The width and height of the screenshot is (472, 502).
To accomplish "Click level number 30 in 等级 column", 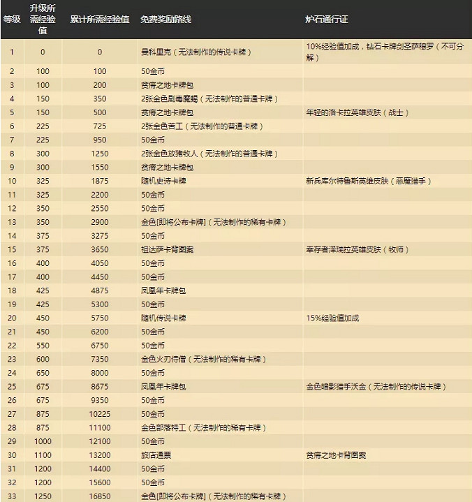I will click(12, 455).
